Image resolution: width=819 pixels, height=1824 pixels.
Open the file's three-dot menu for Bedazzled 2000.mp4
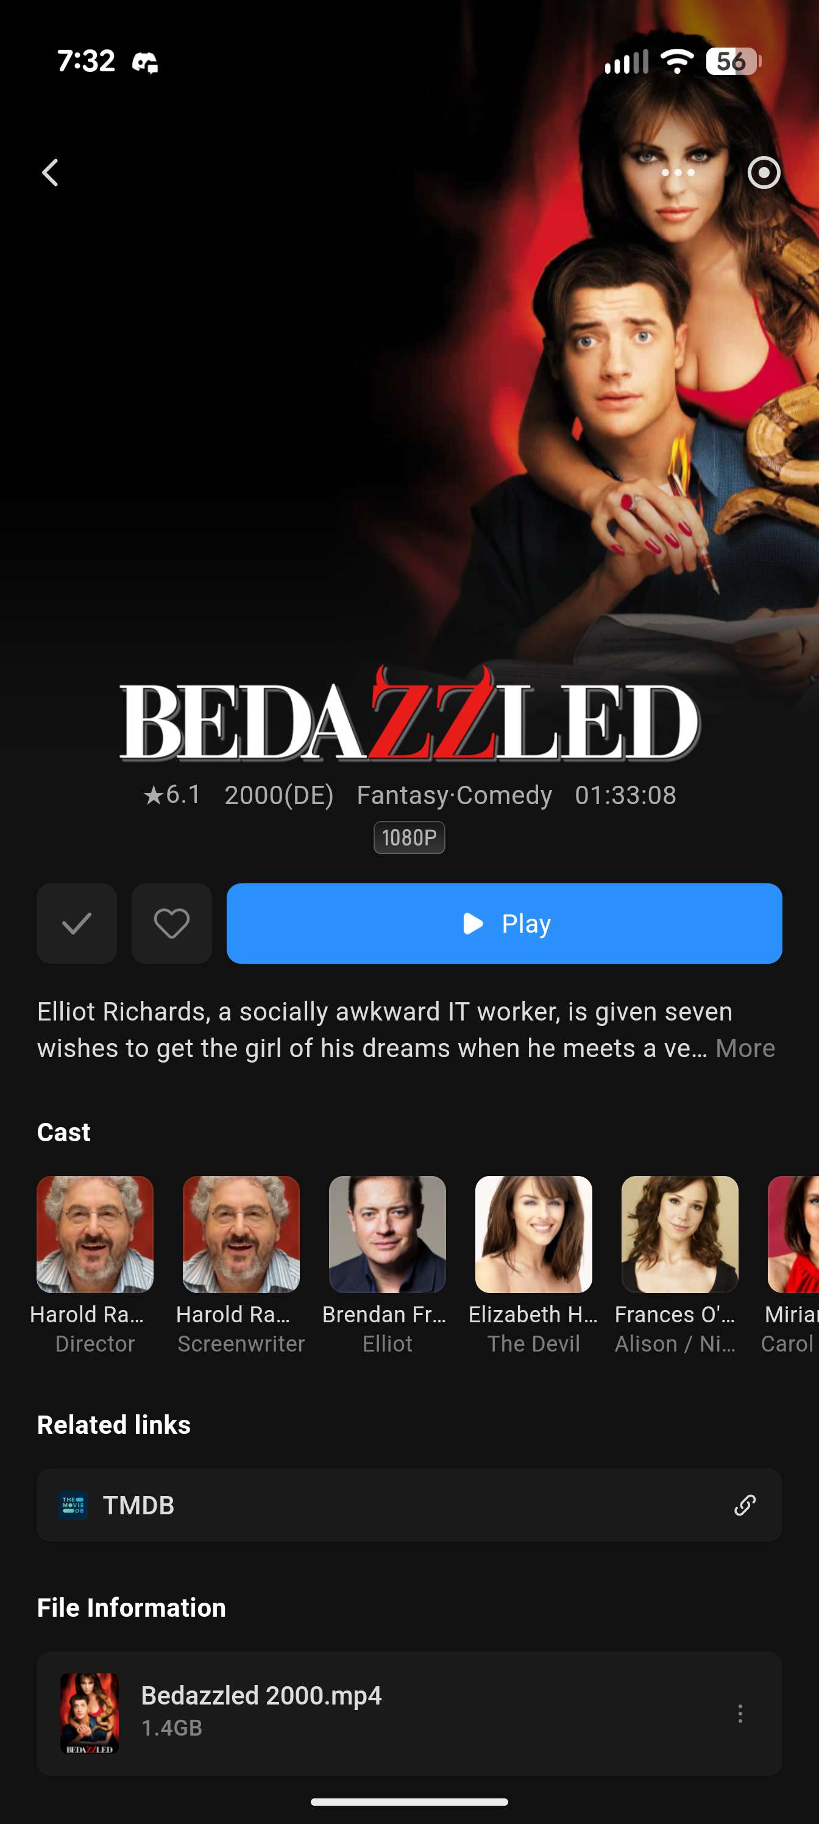coord(740,1714)
